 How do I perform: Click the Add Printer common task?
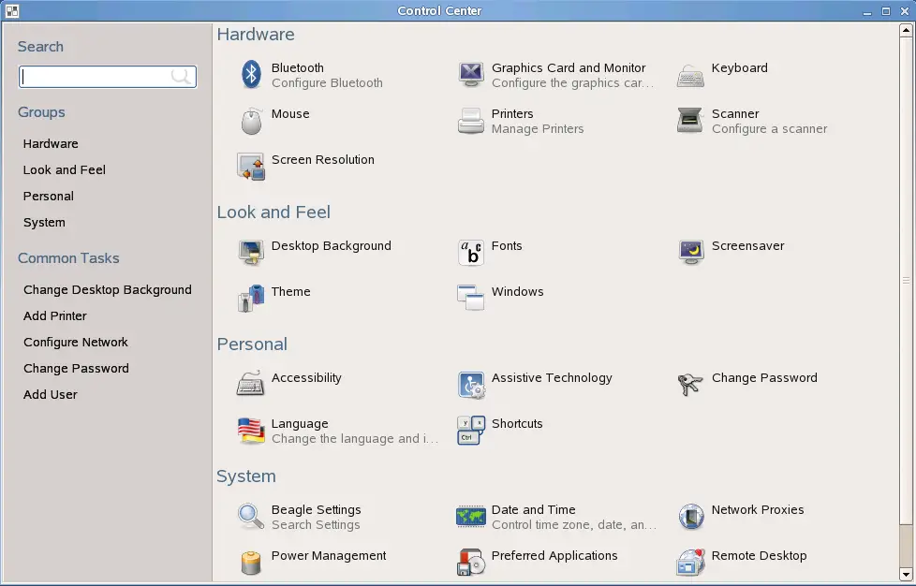coord(55,316)
